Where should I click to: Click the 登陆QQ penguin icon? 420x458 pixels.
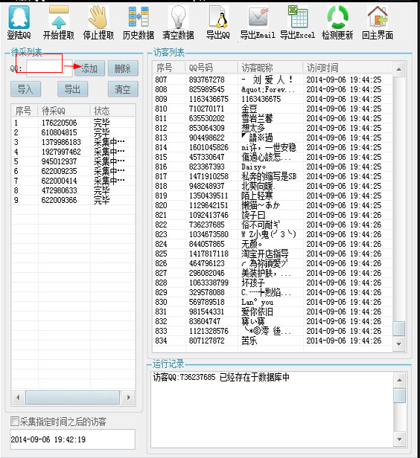pyautogui.click(x=19, y=18)
